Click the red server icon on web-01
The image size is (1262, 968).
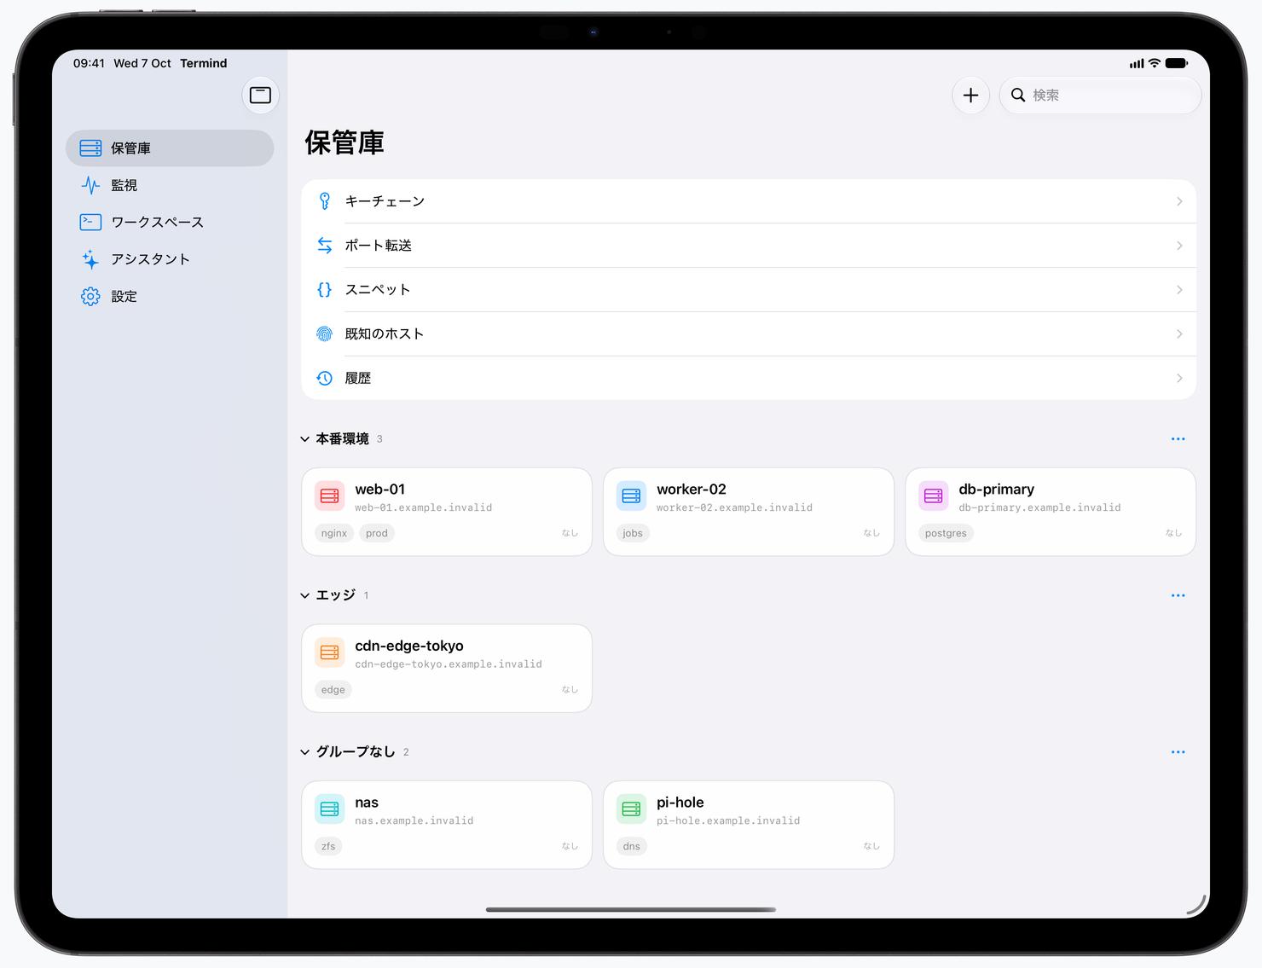[329, 496]
